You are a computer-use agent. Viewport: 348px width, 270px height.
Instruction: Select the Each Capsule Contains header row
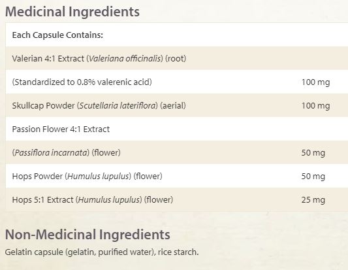[x=177, y=35]
